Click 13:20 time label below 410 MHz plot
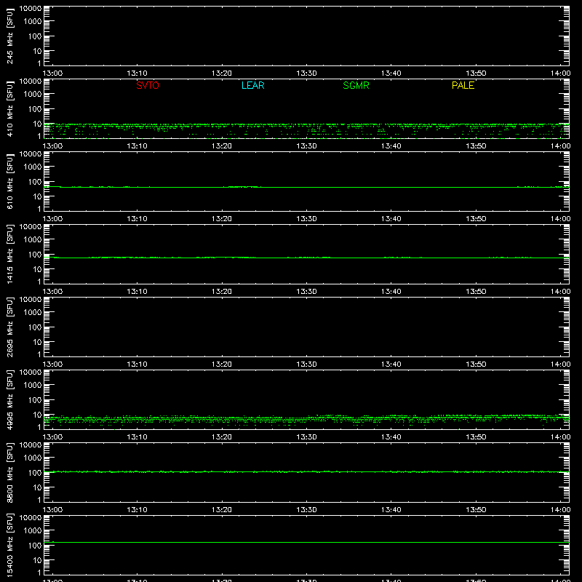Image resolution: width=582 pixels, height=582 pixels. click(x=222, y=146)
